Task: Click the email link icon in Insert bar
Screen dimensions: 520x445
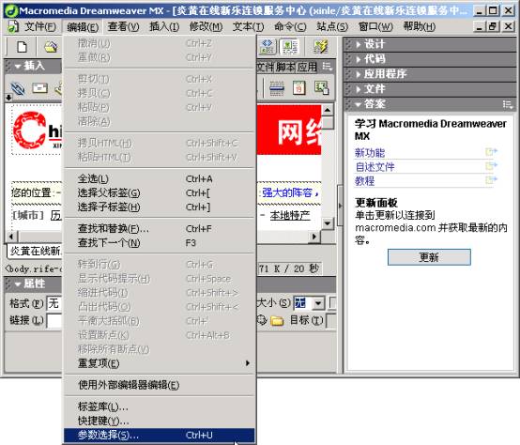Action: click(39, 88)
